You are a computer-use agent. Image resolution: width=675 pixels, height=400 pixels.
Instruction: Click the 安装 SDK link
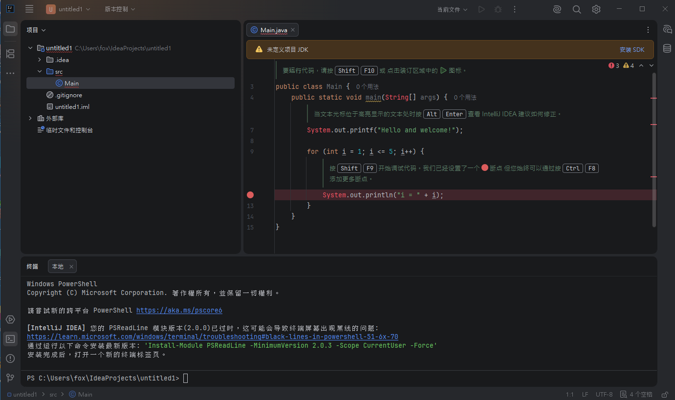632,50
